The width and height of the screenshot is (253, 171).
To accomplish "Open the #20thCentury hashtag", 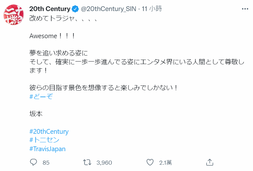I will tap(49, 131).
